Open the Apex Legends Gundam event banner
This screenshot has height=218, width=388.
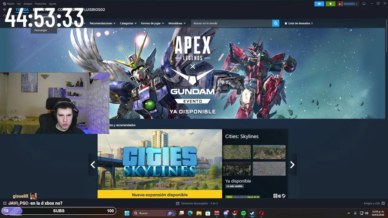(x=192, y=73)
